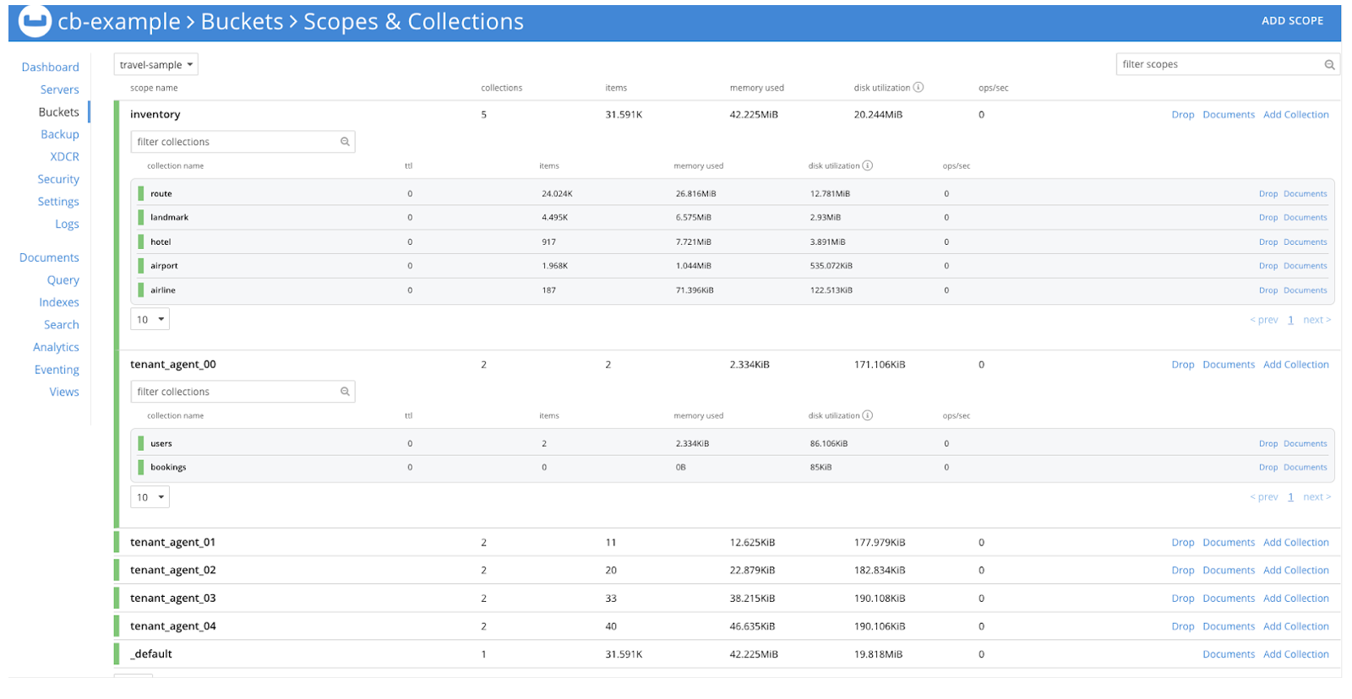Drop the hotel collection

tap(1267, 242)
